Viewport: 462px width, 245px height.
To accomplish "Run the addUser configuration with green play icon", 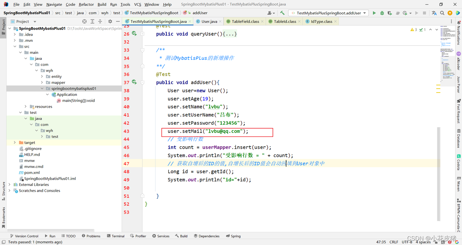I will pos(374,13).
